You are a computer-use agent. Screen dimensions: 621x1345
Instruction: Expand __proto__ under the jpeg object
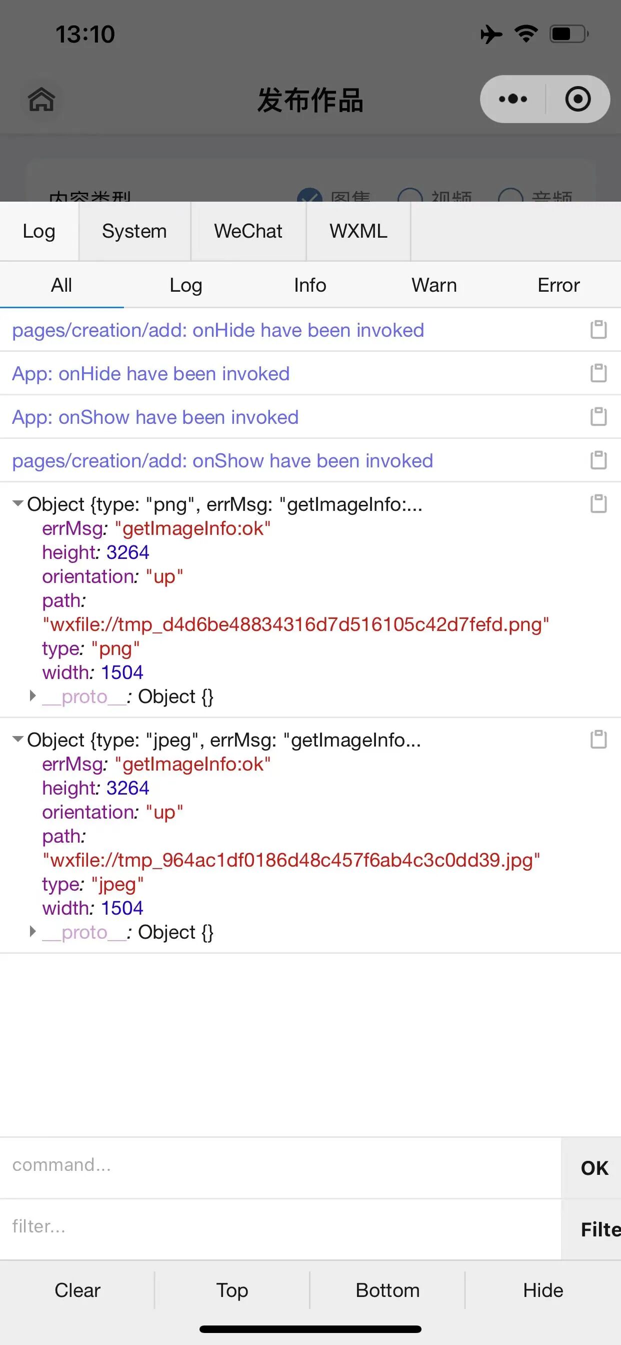click(33, 932)
